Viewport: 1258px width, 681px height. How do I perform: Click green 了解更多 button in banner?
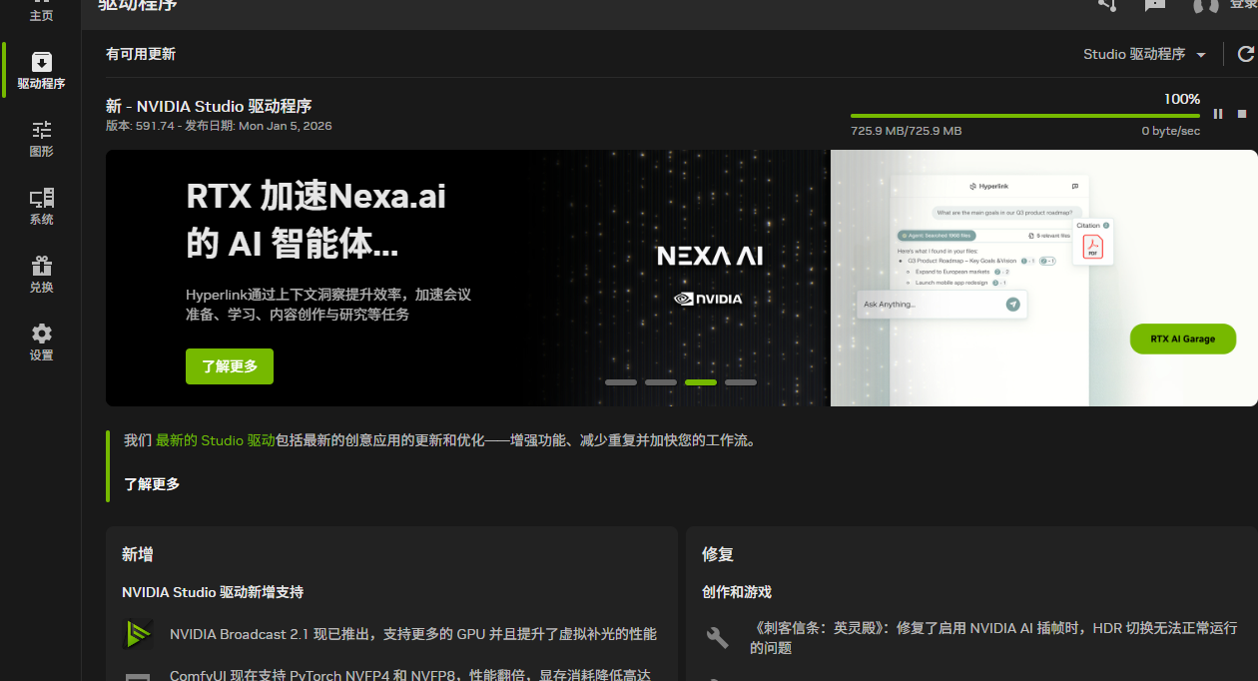tap(230, 366)
